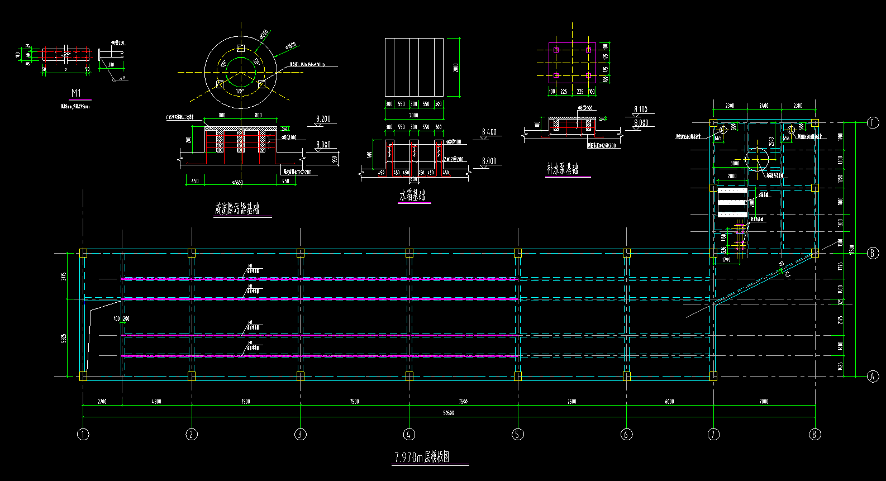Screen dimensions: 886x481
Task: Click grid axis bubble number 1
Action: click(83, 434)
